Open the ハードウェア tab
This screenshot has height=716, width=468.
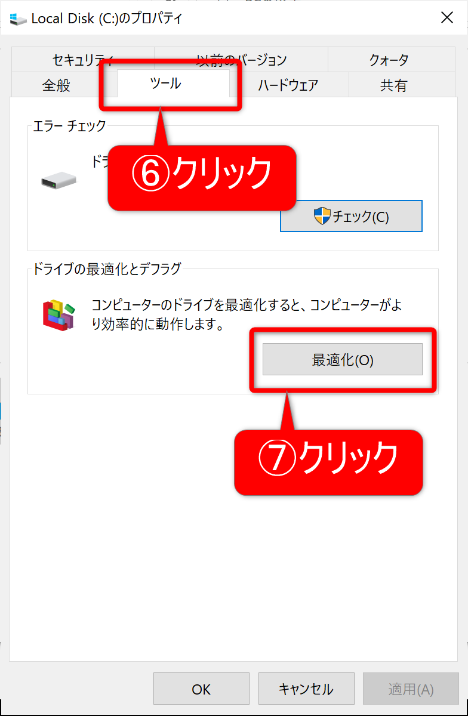click(288, 85)
